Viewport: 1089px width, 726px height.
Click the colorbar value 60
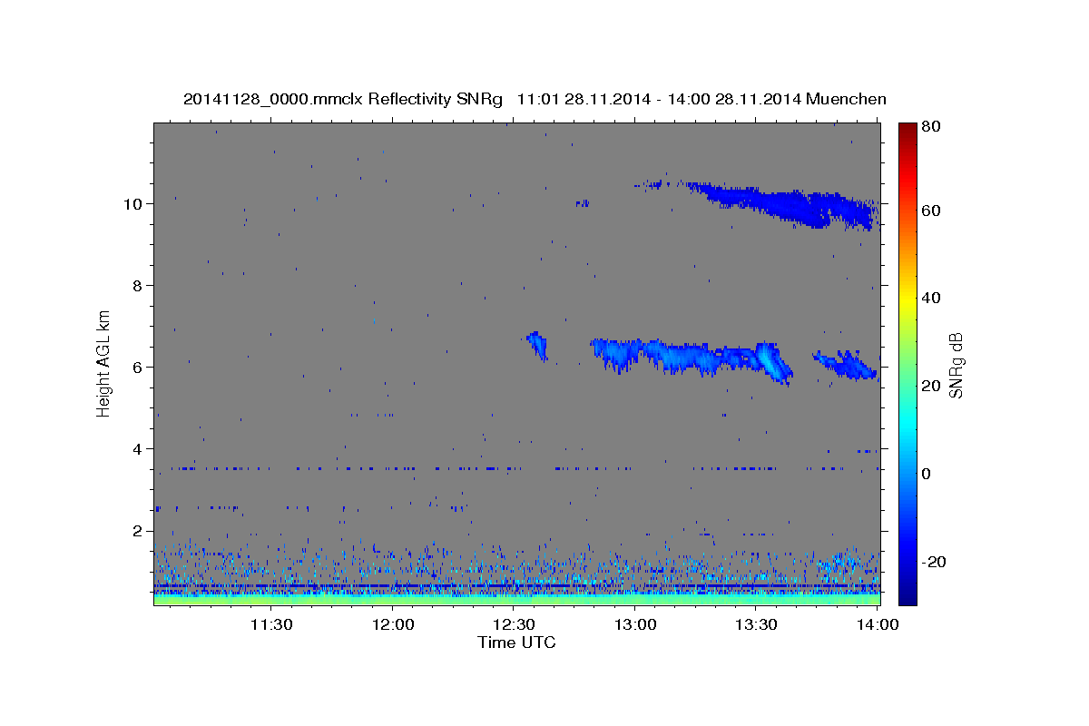pos(933,211)
